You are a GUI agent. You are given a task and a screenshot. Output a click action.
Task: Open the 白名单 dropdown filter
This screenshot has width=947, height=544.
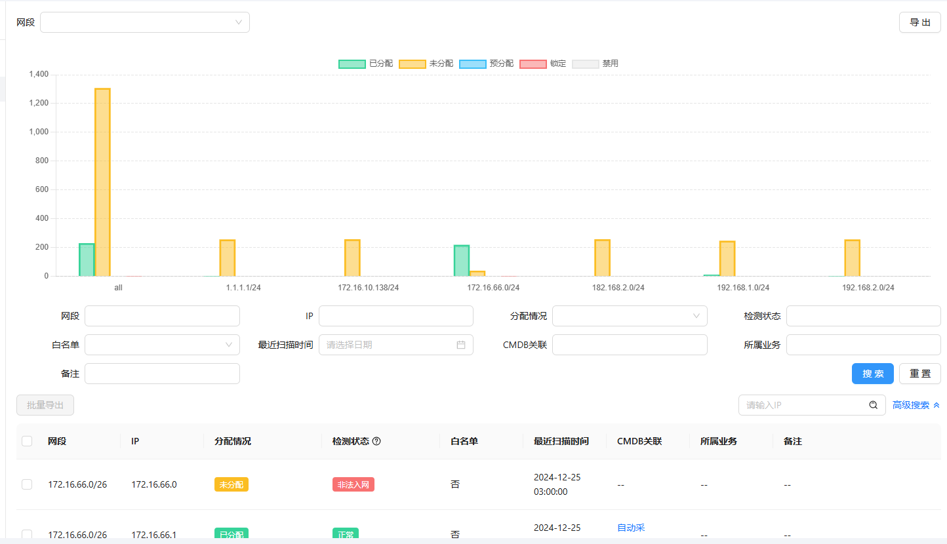(162, 345)
